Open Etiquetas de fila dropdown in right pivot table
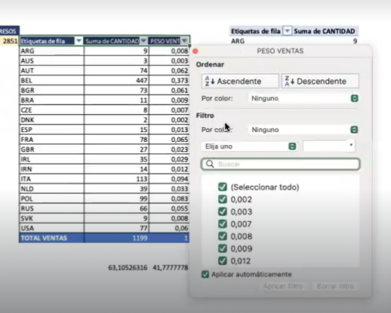Screen dimensions: 391x313 [287, 31]
